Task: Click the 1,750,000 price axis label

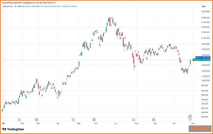Action: [205, 49]
